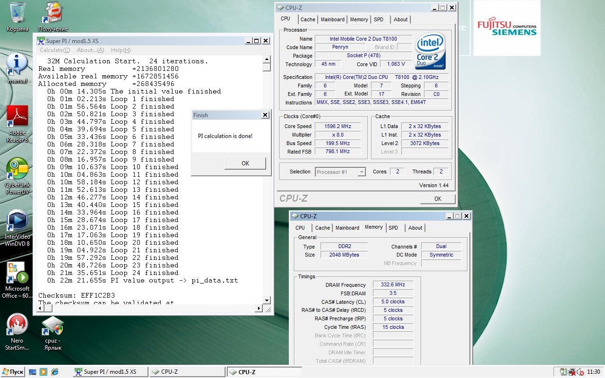Screen dimensions: 605x378
Task: Click the rightmost tray icon before the clock
Action: click(580, 372)
